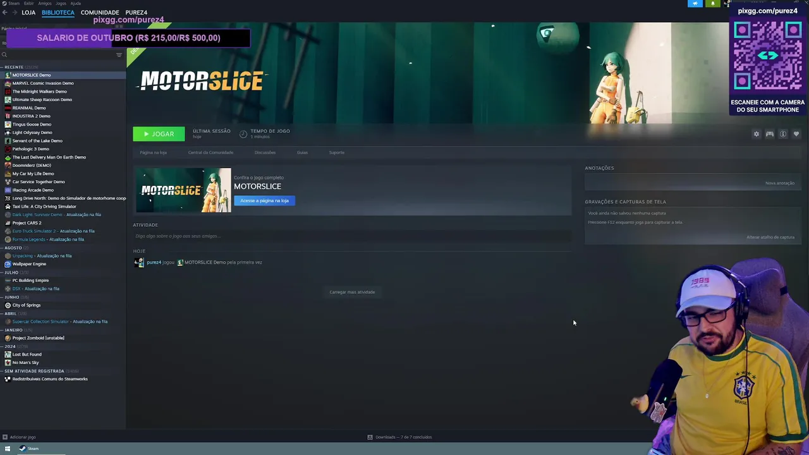Add MOTORSLICE Demo to favorites heart
The width and height of the screenshot is (809, 455).
point(796,134)
